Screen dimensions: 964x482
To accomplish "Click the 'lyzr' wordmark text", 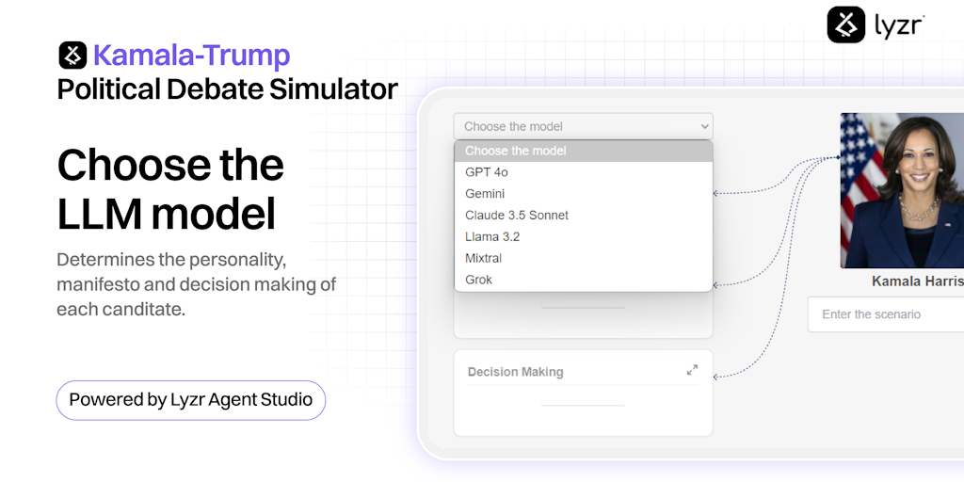I will coord(899,25).
